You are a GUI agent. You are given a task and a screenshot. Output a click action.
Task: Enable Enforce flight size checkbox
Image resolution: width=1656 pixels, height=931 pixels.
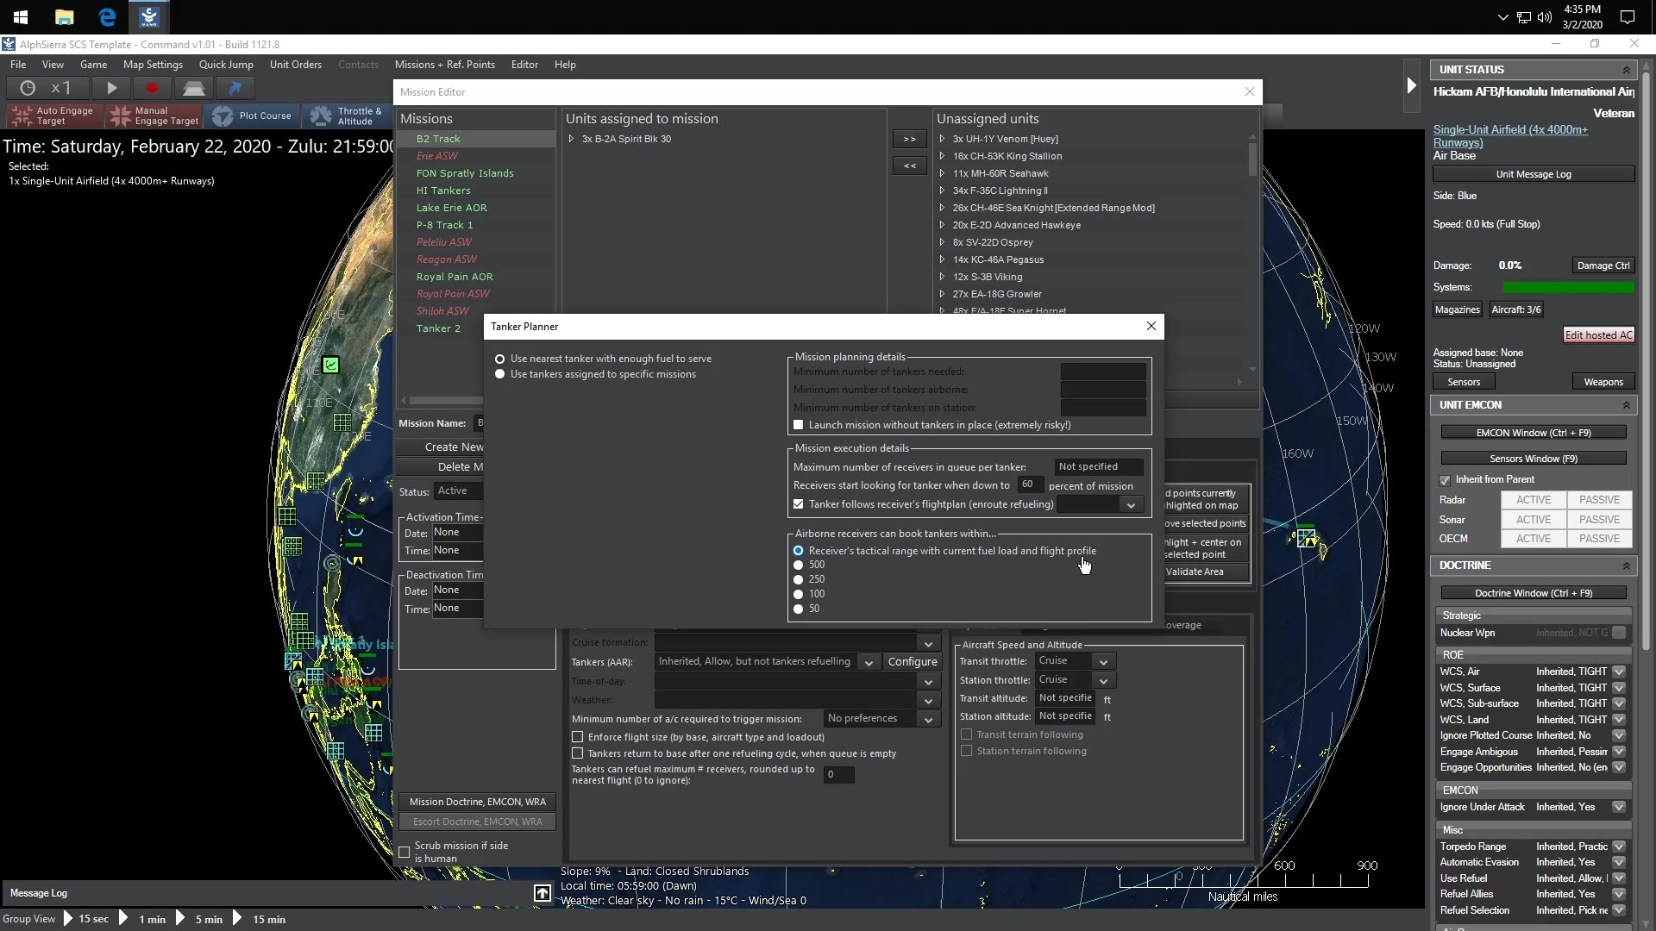tap(578, 737)
